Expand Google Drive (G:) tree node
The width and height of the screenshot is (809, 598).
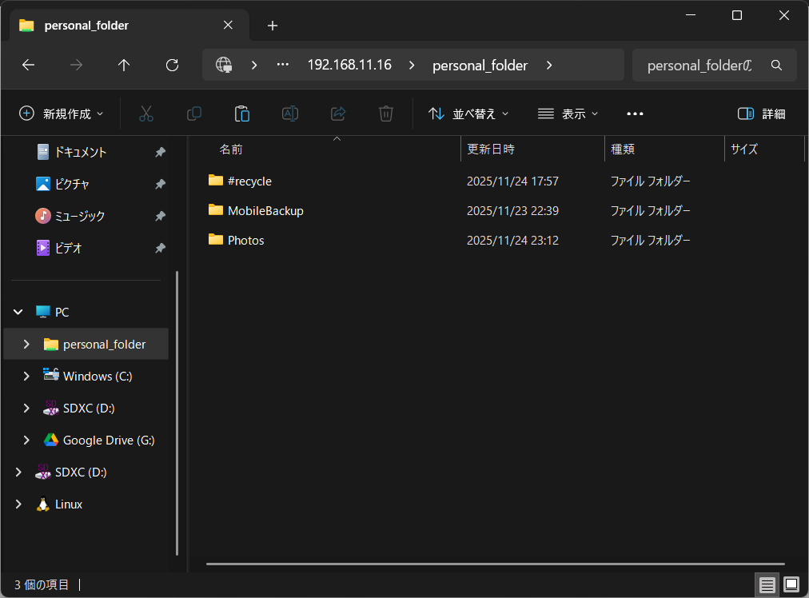click(26, 440)
